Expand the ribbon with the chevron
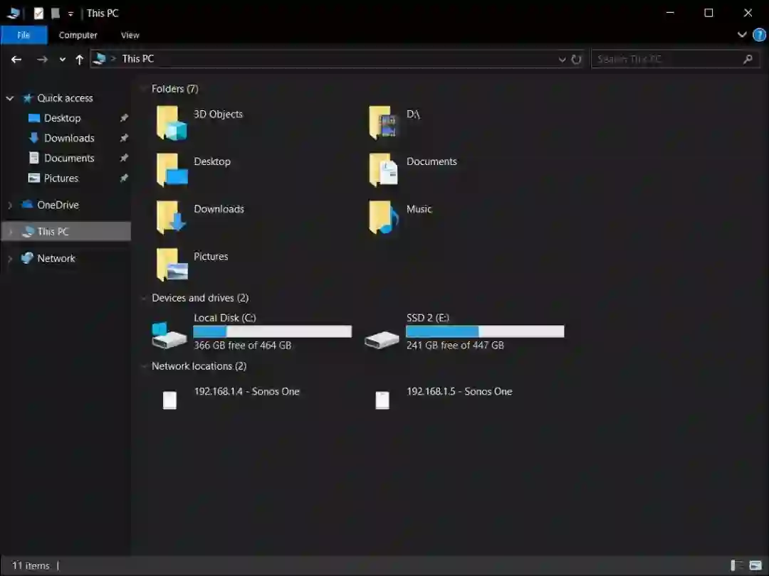The height and width of the screenshot is (576, 769). click(742, 35)
